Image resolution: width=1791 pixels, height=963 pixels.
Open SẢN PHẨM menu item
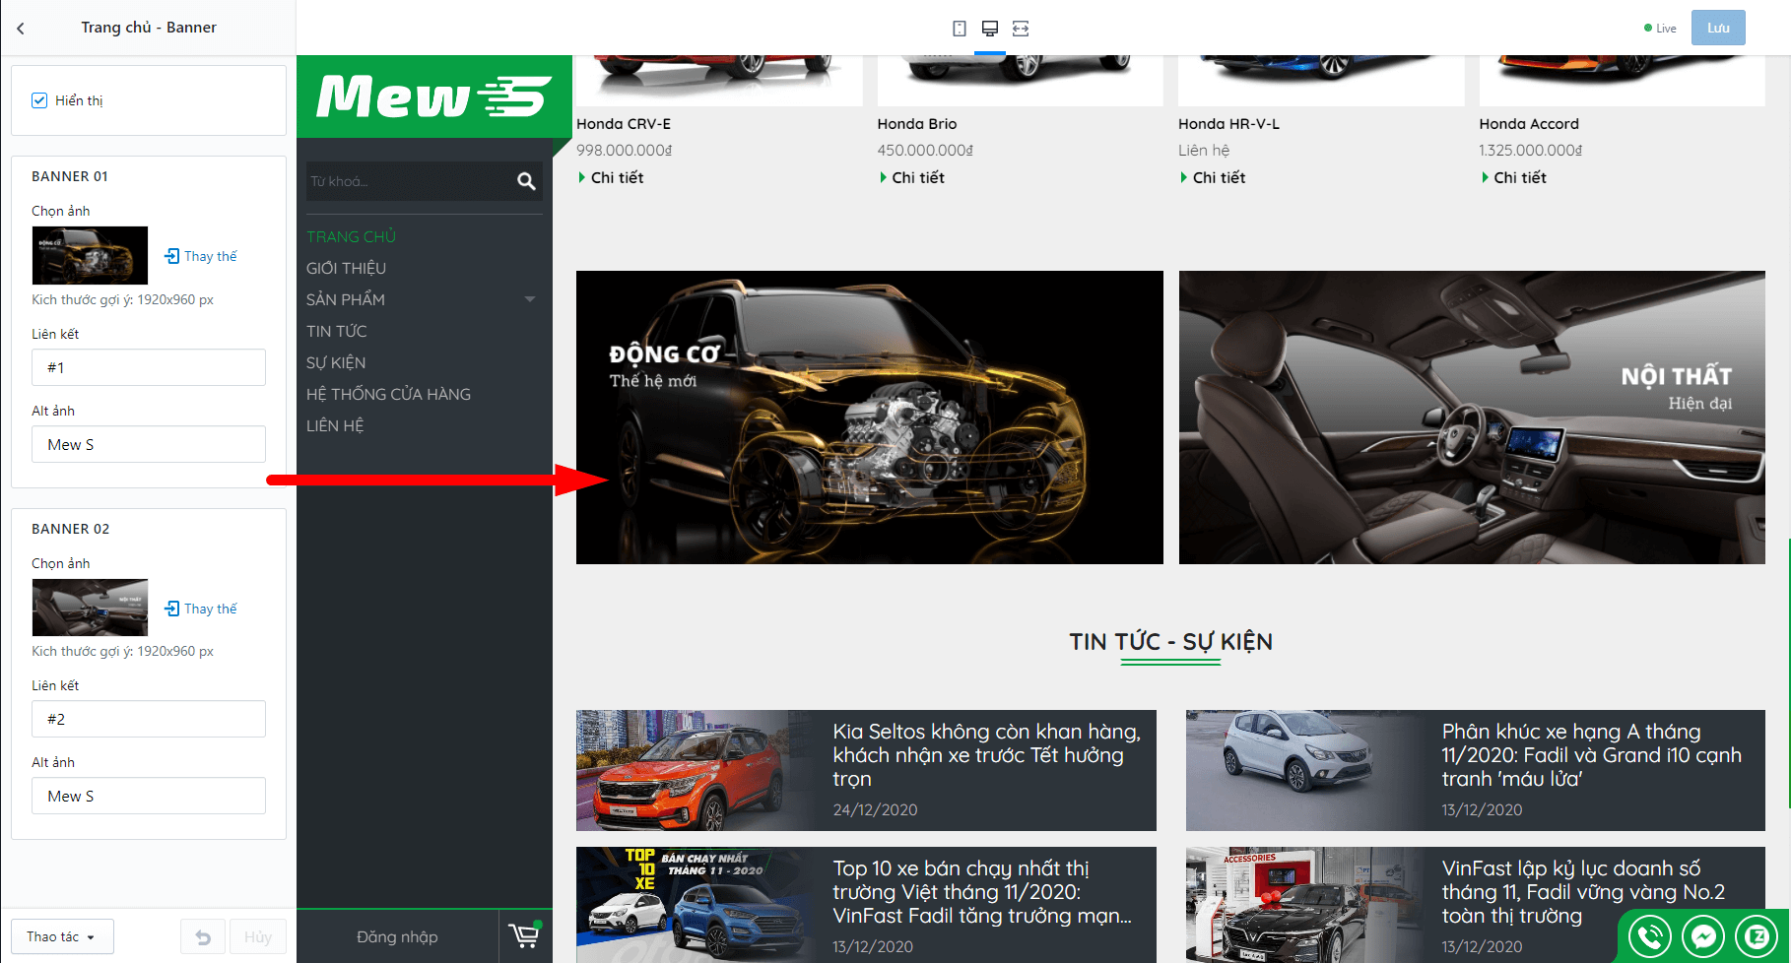coord(346,299)
